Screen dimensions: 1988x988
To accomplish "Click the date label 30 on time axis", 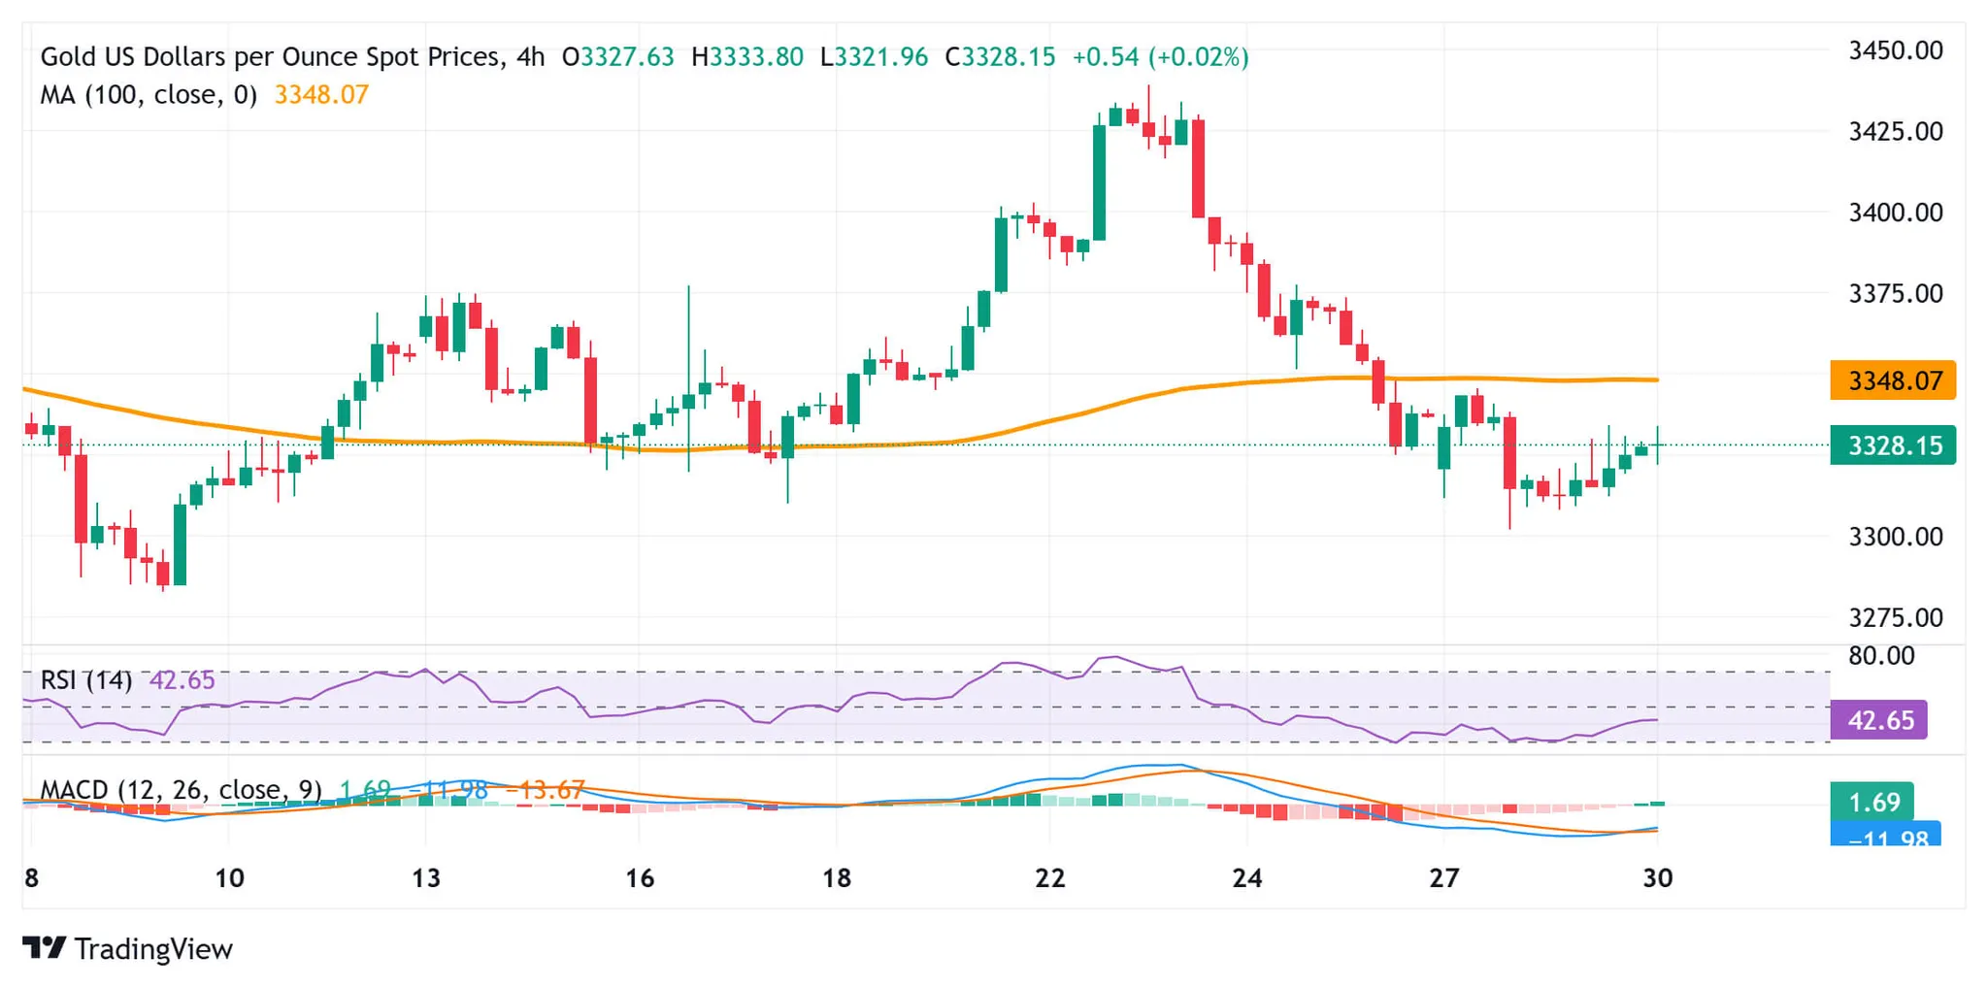I will point(1657,878).
